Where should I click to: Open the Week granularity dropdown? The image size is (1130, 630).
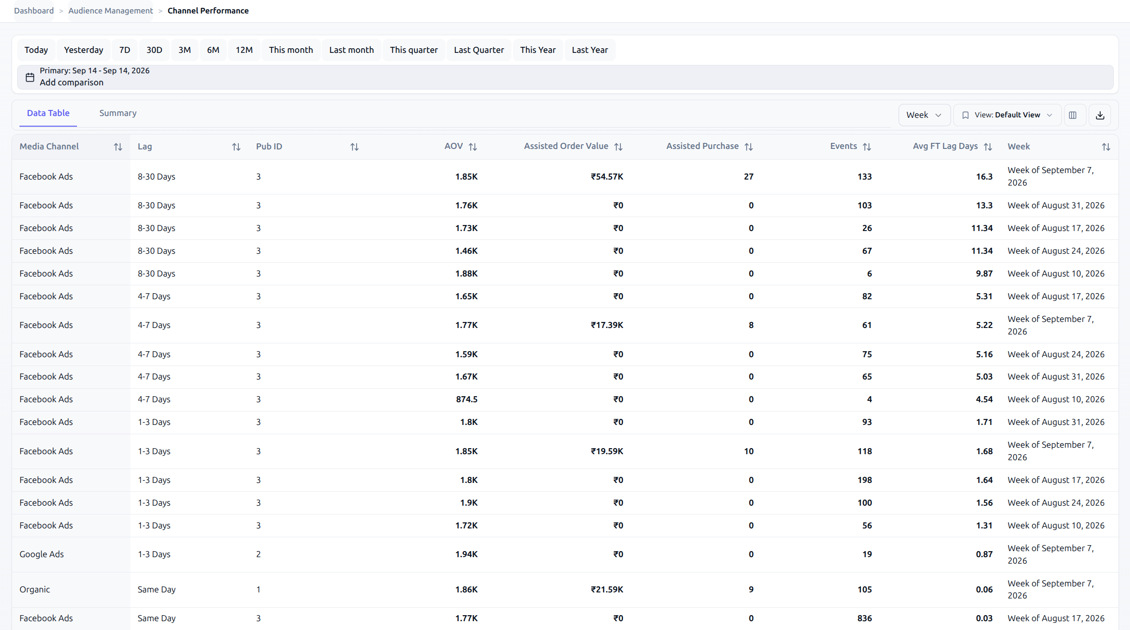tap(924, 115)
